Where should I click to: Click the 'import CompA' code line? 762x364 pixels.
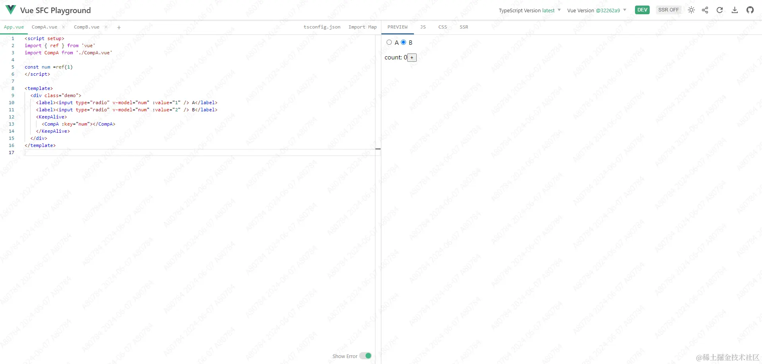pos(68,53)
